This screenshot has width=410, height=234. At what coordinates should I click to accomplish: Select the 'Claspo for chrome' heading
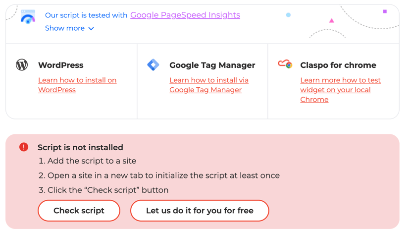(338, 65)
